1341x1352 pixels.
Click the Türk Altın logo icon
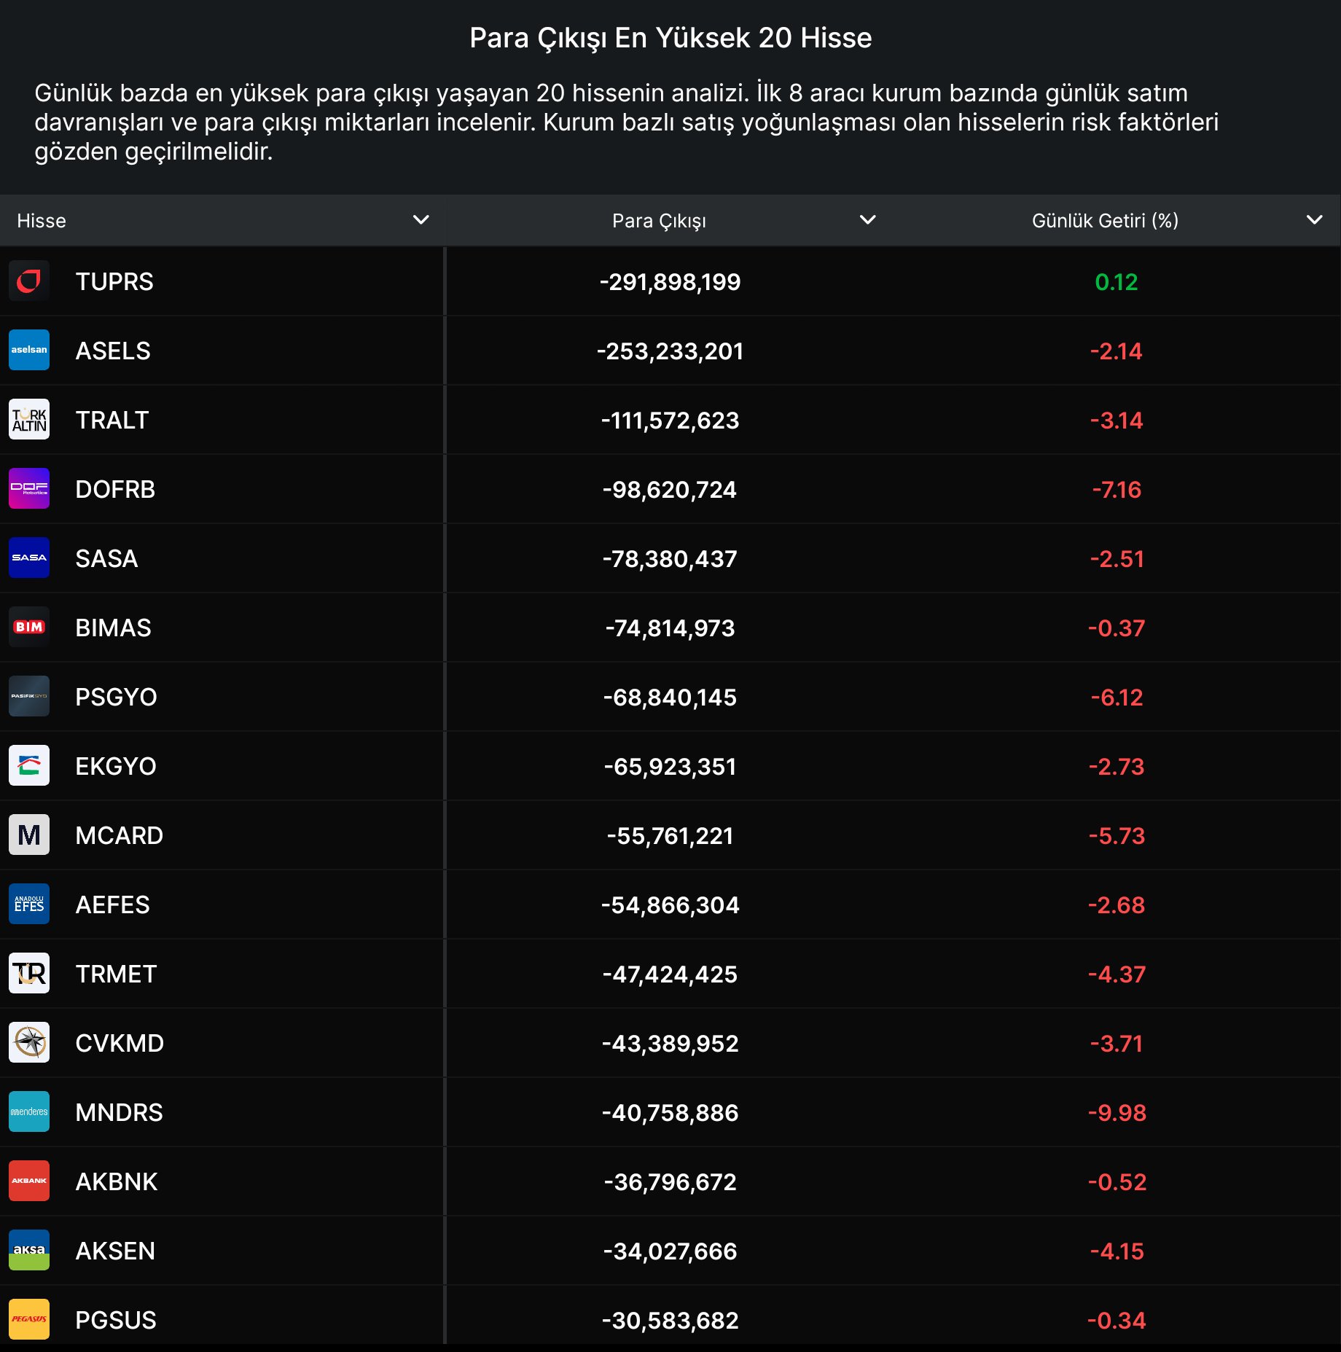click(29, 420)
